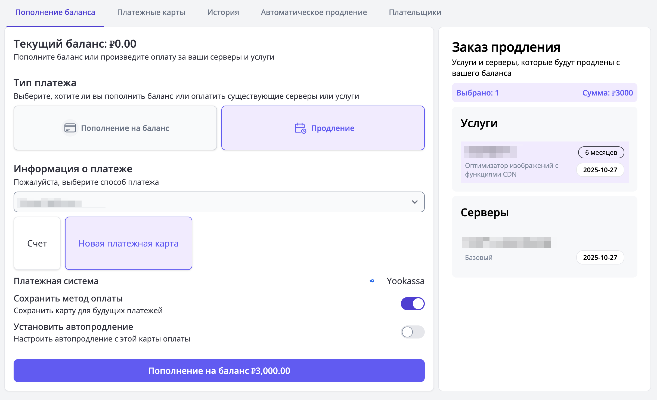Viewport: 657px width, 400px height.
Task: Enable the auto-renewal toggle
Action: (x=412, y=332)
